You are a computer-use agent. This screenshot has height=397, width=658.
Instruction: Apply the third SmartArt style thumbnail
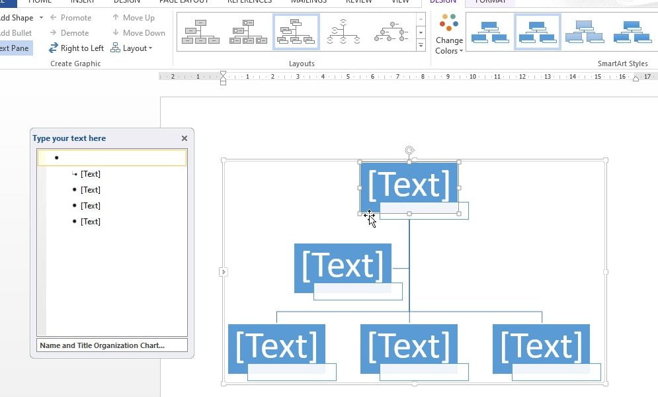pos(585,32)
